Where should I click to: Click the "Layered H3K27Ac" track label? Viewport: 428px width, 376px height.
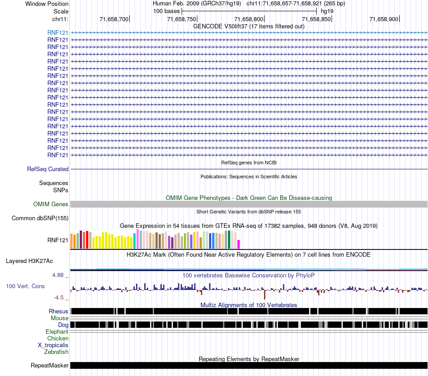pyautogui.click(x=29, y=261)
